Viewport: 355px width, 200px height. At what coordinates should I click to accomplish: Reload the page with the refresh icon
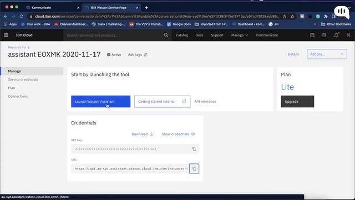click(x=21, y=16)
